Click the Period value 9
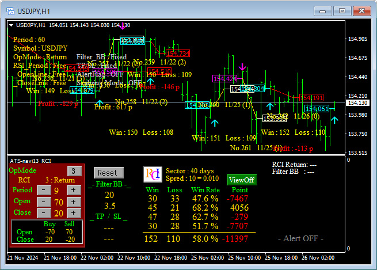377x270 pixels. 56,191
